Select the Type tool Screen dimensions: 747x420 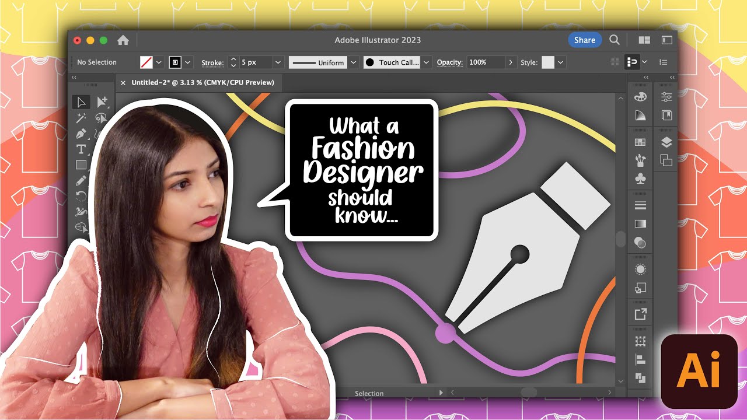tap(81, 149)
